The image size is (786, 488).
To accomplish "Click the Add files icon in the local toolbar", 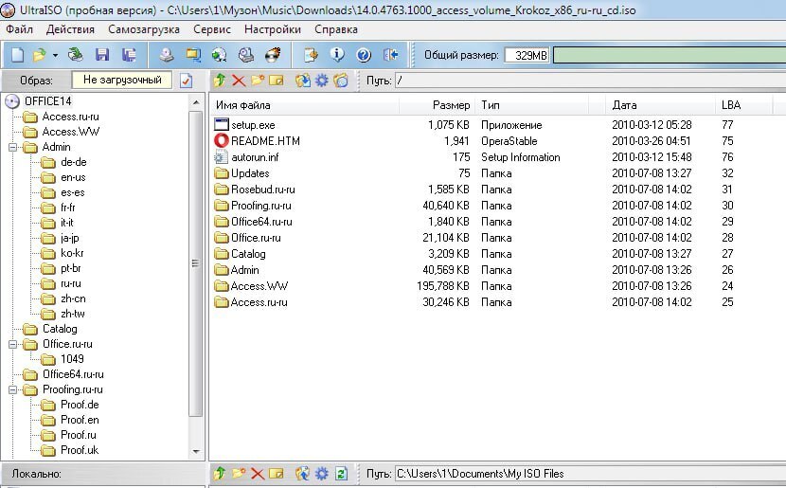I will (x=303, y=474).
